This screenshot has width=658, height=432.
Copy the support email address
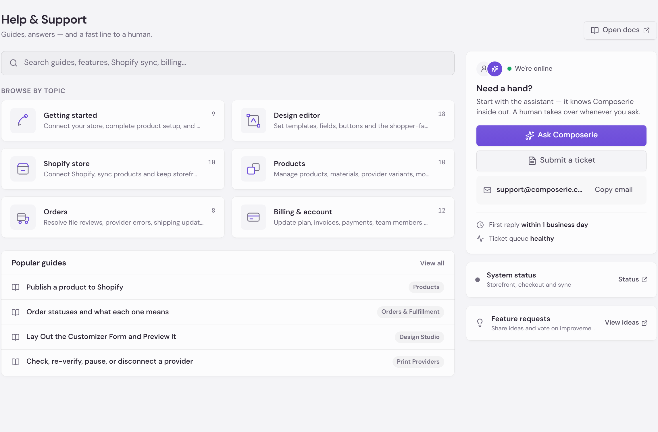pos(613,190)
